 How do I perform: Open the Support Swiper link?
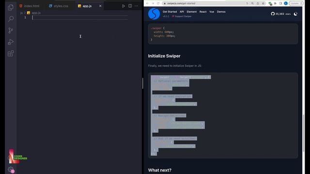(x=182, y=16)
